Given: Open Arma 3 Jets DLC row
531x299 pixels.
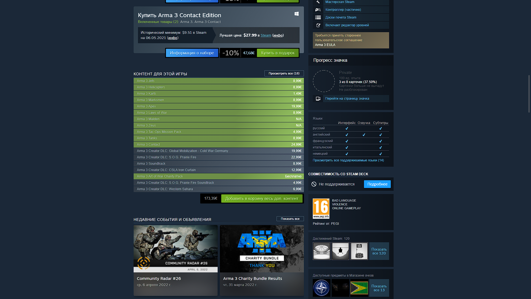Looking at the screenshot, I should [x=219, y=81].
